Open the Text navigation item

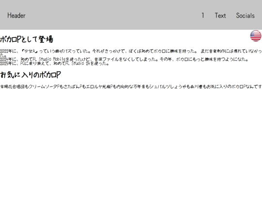point(220,16)
